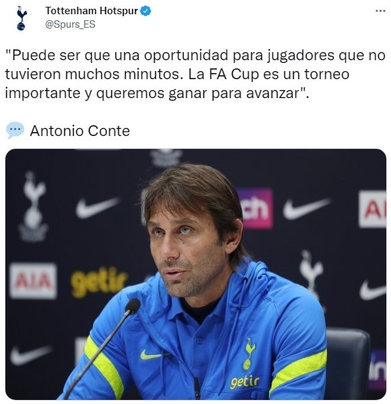
Task: Click the pink sponsor logo behind head
Action: coord(255,208)
